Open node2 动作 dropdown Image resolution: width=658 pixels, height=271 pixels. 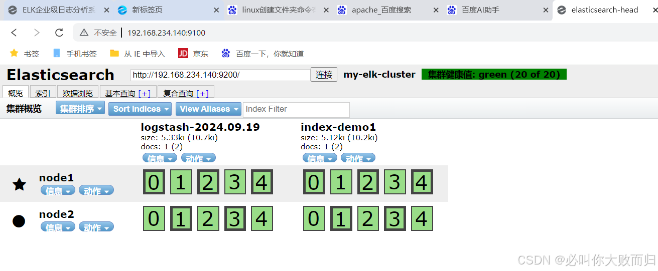click(96, 227)
